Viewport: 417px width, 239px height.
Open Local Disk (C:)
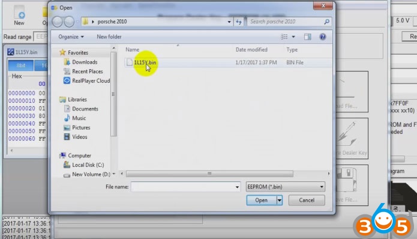(88, 165)
